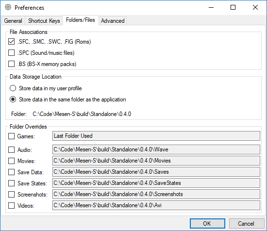Enable .BS BS-X memory packs association

[x=12, y=64]
